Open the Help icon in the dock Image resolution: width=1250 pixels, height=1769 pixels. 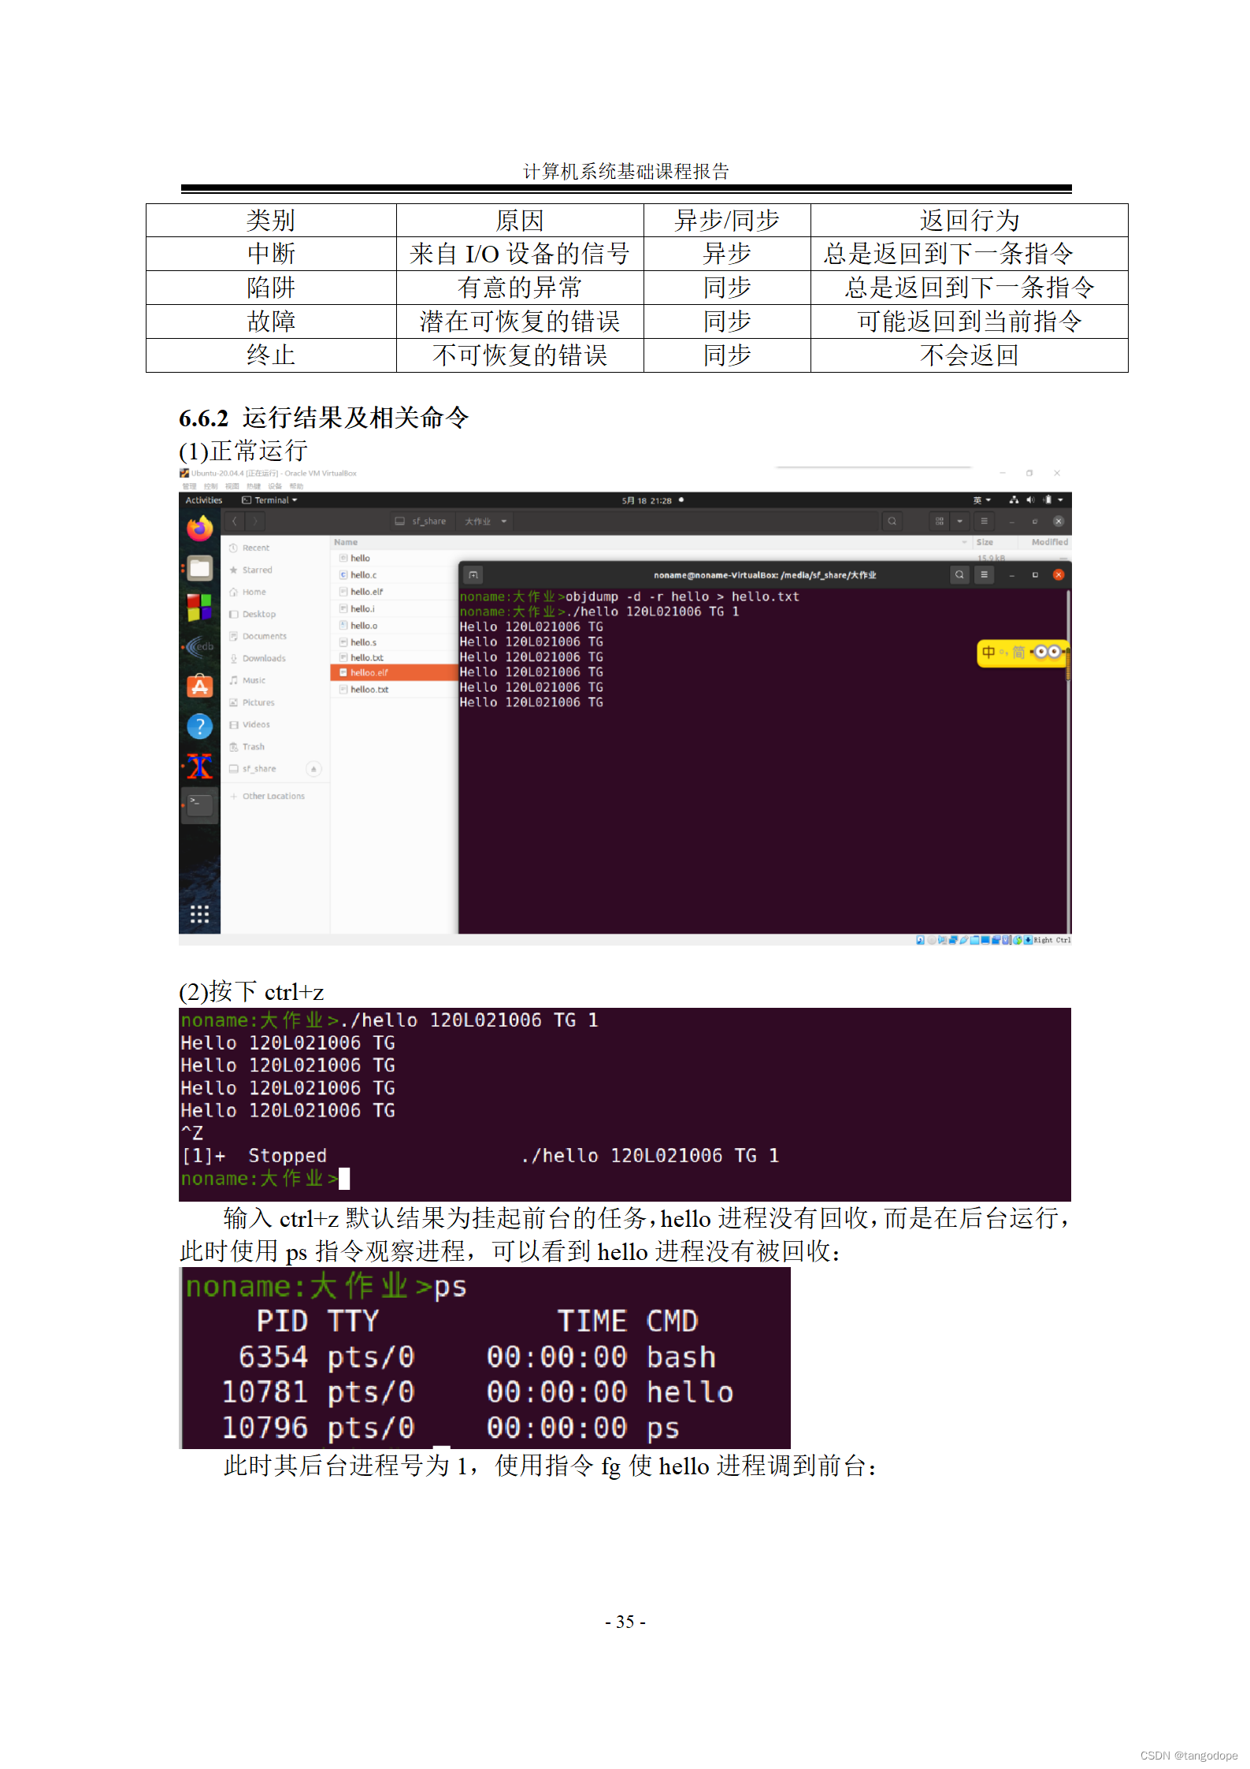point(200,726)
